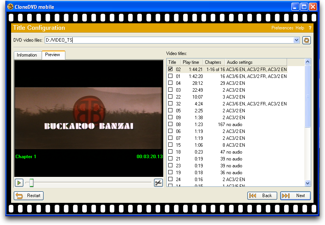Click the CloneDVD mobile title bar icon
The image size is (325, 225).
[11, 6]
